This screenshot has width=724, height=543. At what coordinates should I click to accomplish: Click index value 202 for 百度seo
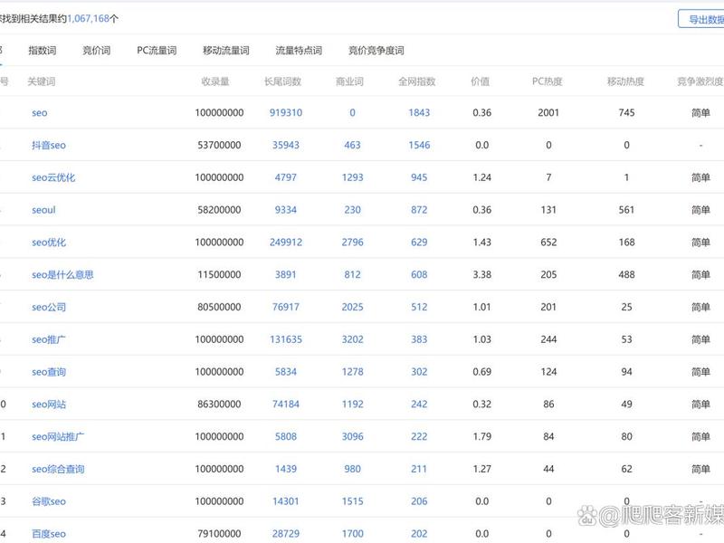(419, 534)
